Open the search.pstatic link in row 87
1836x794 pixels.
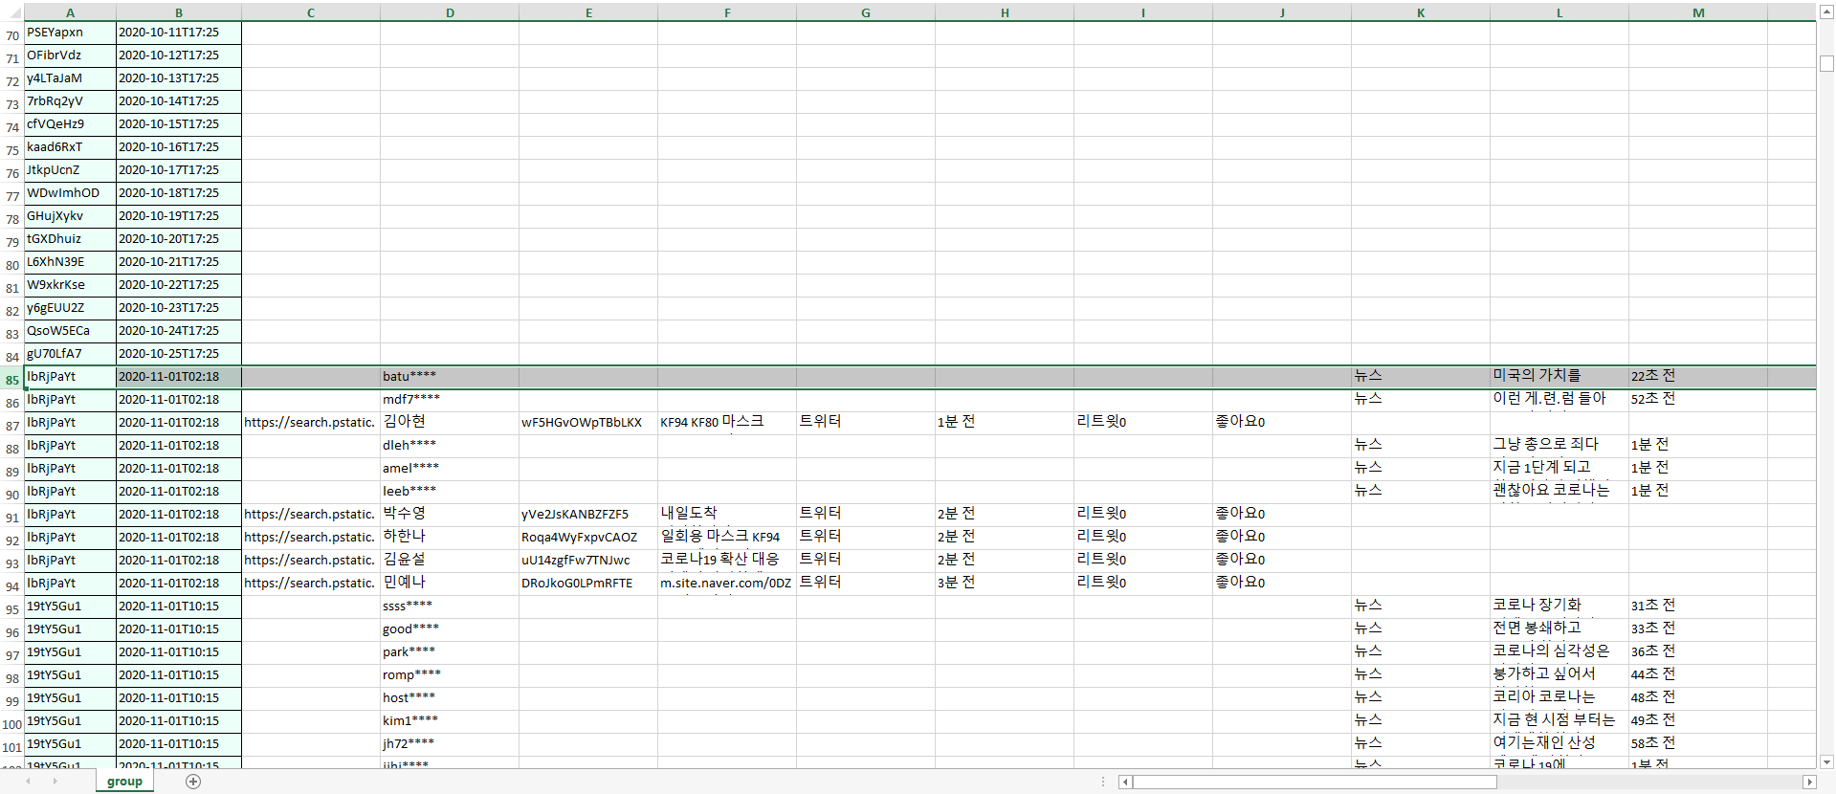tap(310, 422)
